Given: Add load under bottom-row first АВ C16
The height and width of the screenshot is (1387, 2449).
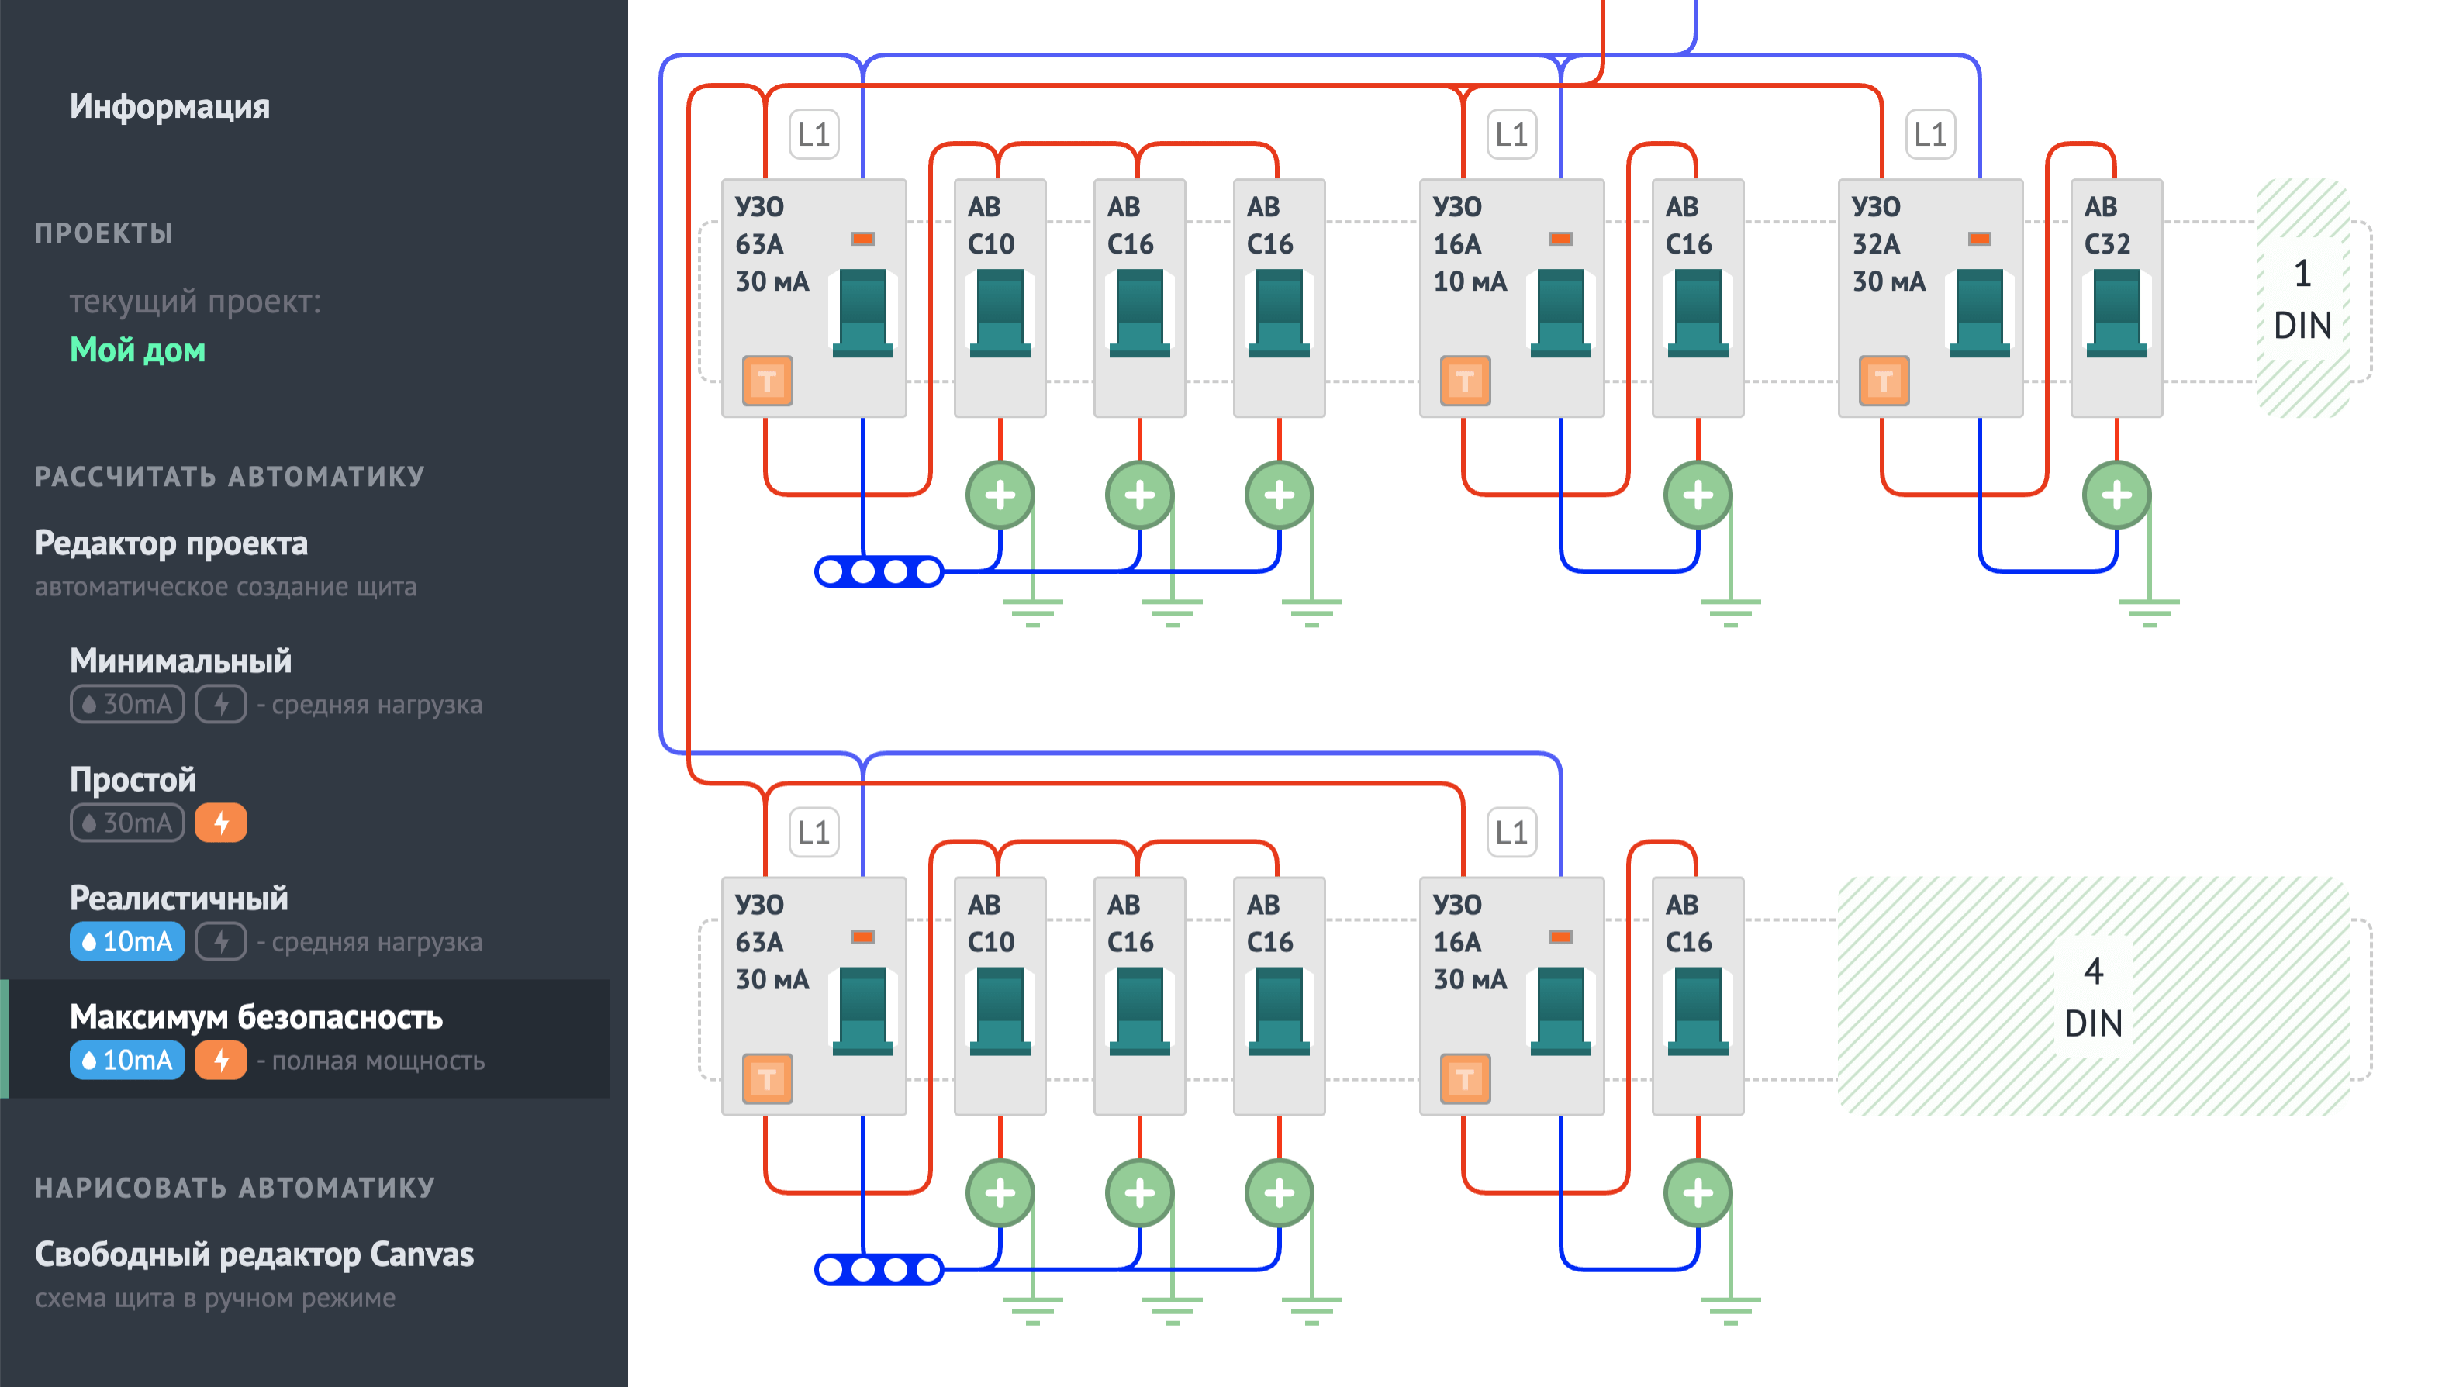Looking at the screenshot, I should pos(1139,1192).
